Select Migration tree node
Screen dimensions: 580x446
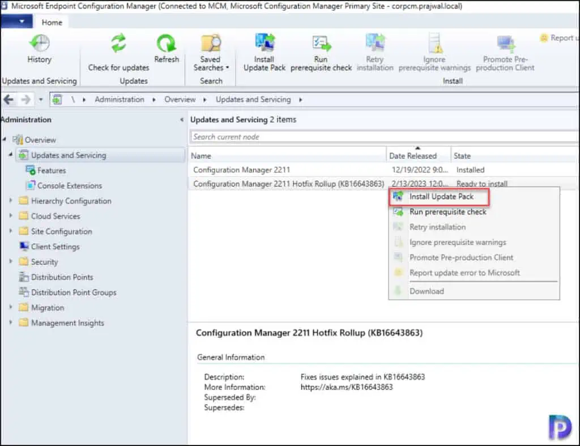[48, 308]
